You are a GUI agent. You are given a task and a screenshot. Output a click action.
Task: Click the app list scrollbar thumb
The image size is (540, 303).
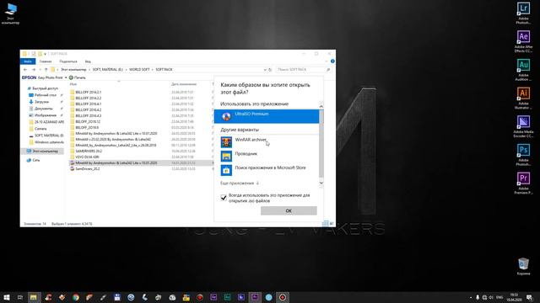point(321,144)
